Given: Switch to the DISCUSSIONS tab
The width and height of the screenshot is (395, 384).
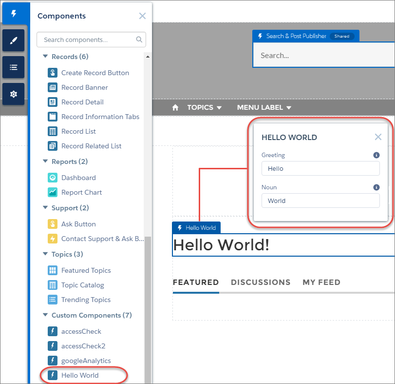Looking at the screenshot, I should click(261, 283).
